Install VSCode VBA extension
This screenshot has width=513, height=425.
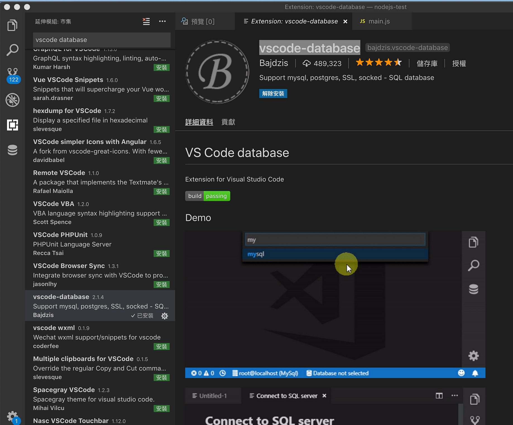[162, 222]
